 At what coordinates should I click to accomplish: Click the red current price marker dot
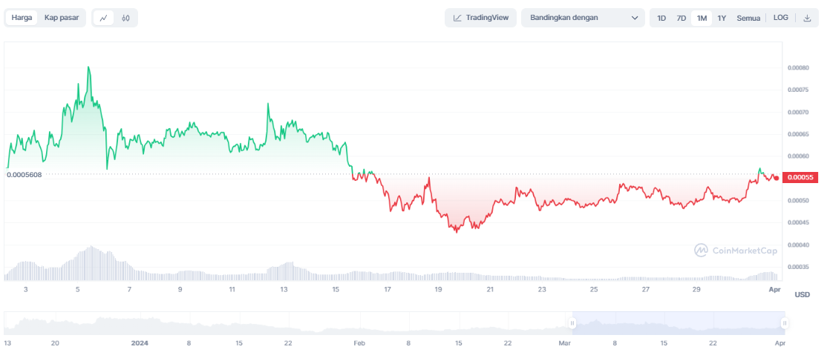pos(777,177)
